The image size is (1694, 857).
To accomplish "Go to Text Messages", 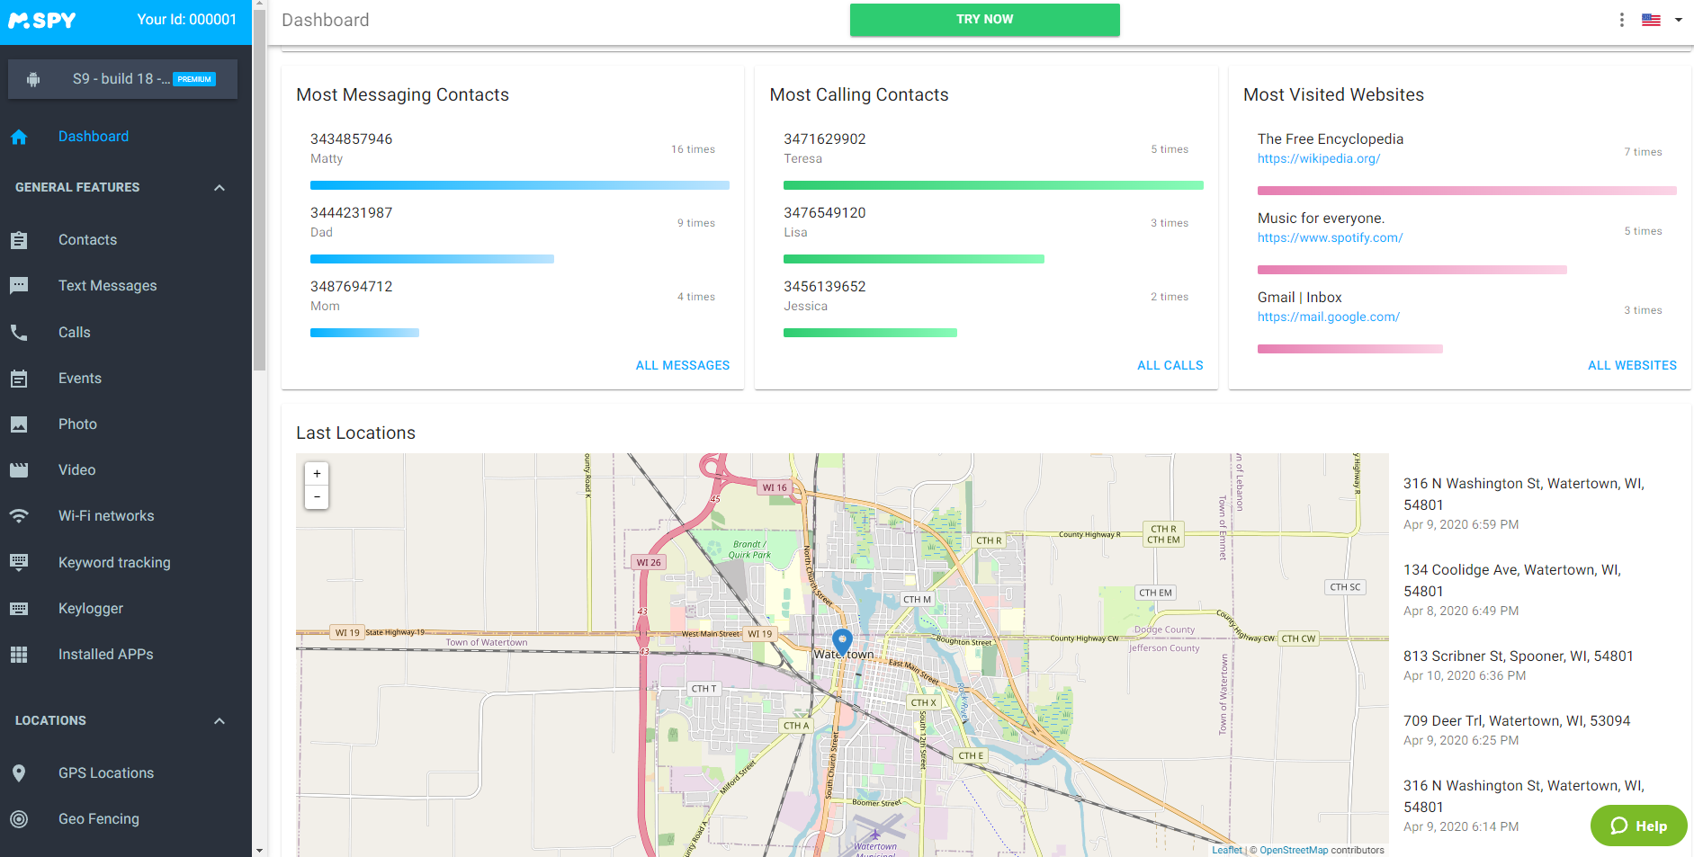I will point(108,286).
